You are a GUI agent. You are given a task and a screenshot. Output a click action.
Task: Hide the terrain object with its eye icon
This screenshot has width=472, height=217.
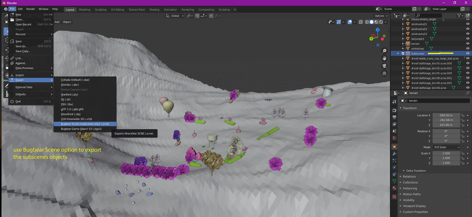pyautogui.click(x=468, y=44)
